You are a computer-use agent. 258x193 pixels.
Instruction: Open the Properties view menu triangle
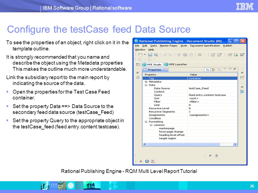point(225,69)
